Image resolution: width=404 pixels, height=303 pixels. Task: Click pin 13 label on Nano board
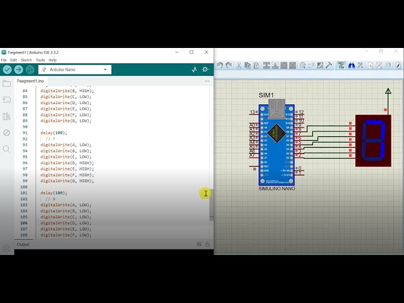coord(252,112)
